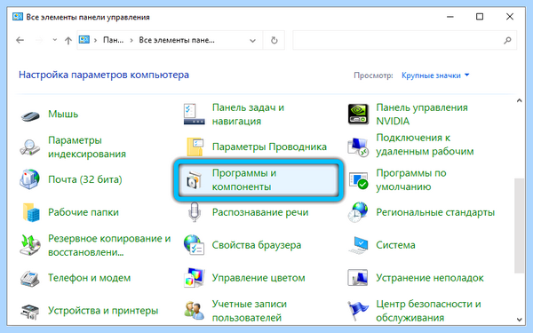Open the recent locations dropdown arrow
The height and width of the screenshot is (333, 533).
tap(55, 40)
